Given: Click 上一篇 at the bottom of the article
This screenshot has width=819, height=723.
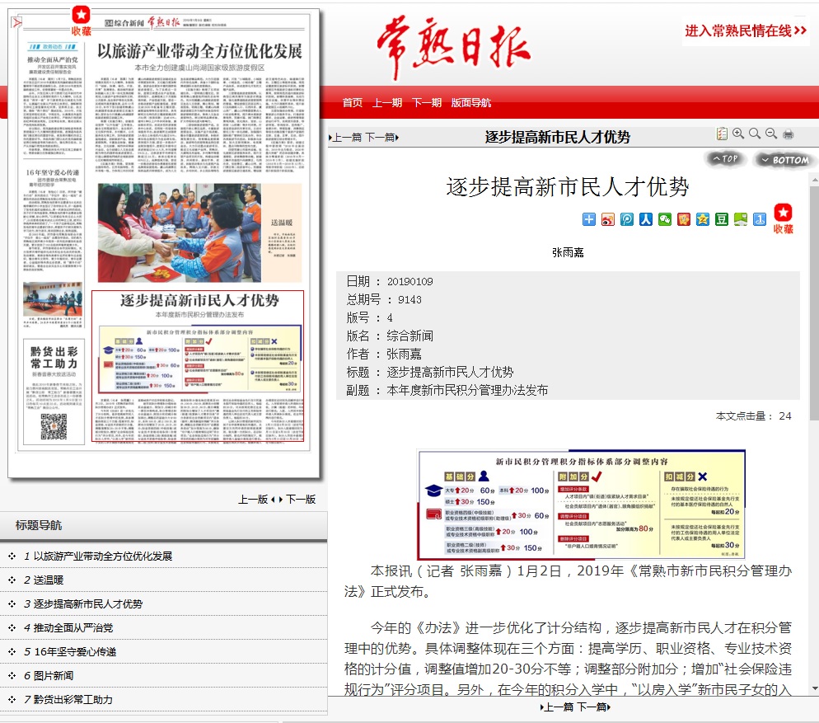Looking at the screenshot, I should pos(557,707).
